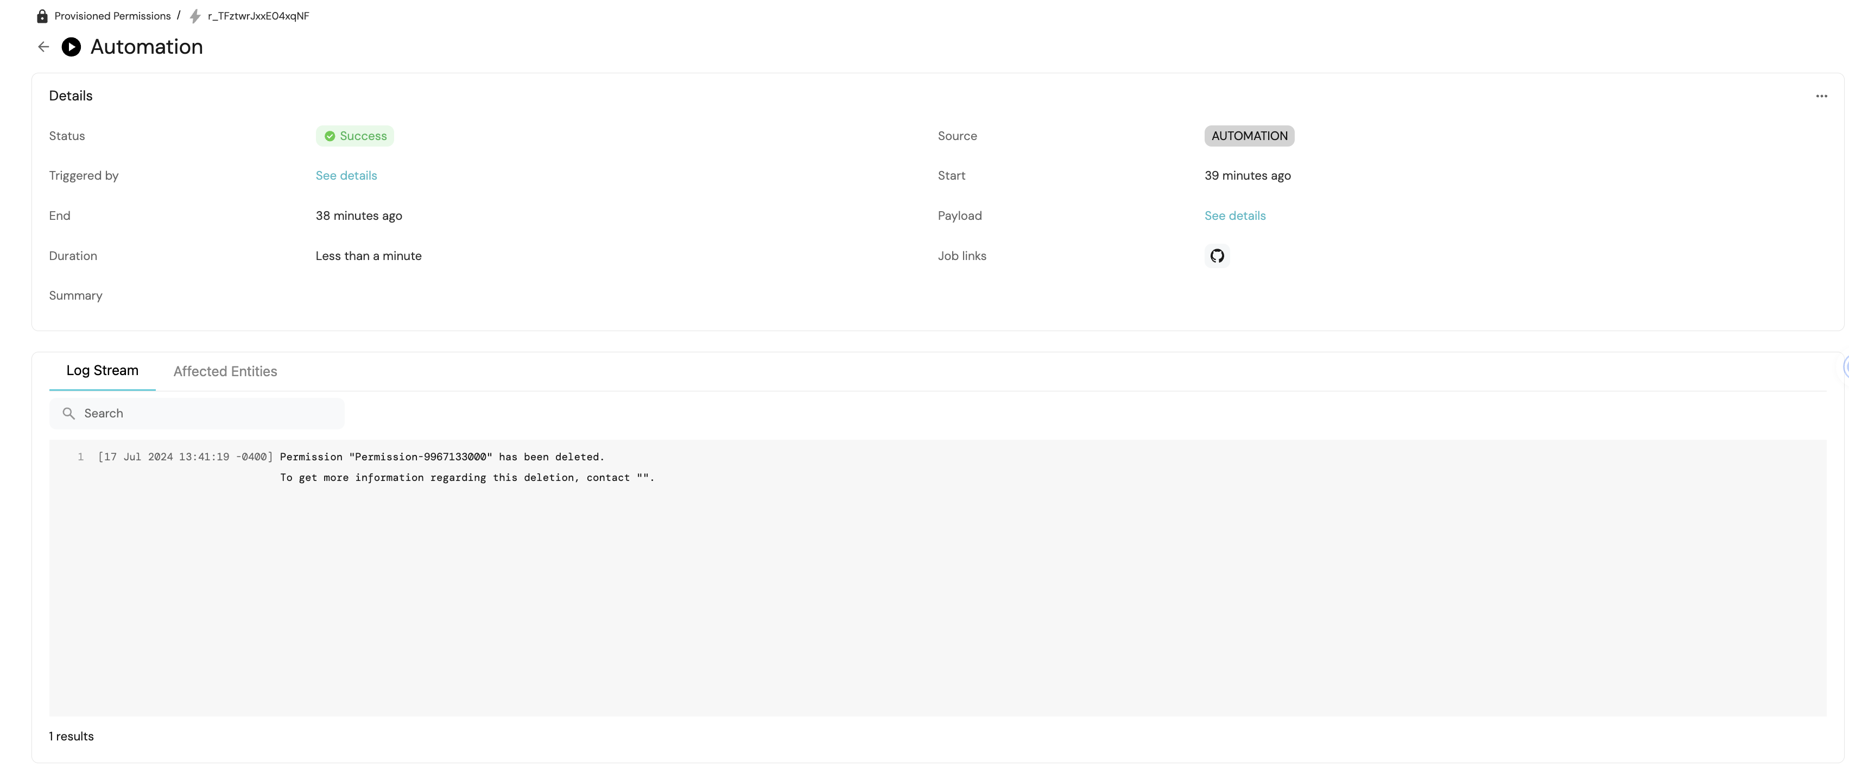The height and width of the screenshot is (773, 1849).
Task: Click the lock icon in breadcrumb
Action: pyautogui.click(x=42, y=16)
